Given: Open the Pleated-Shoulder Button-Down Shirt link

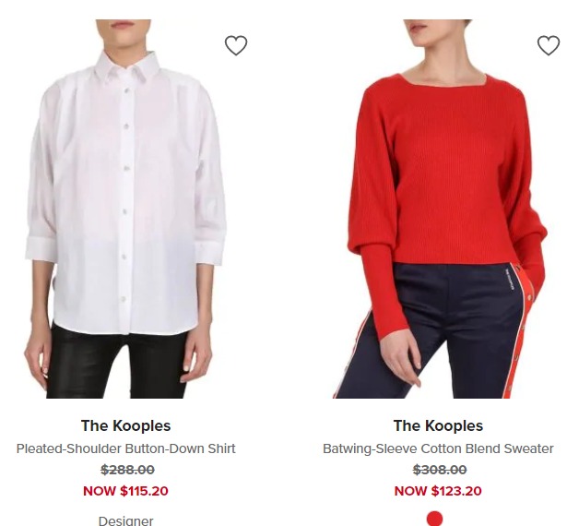Looking at the screenshot, I should [x=125, y=448].
